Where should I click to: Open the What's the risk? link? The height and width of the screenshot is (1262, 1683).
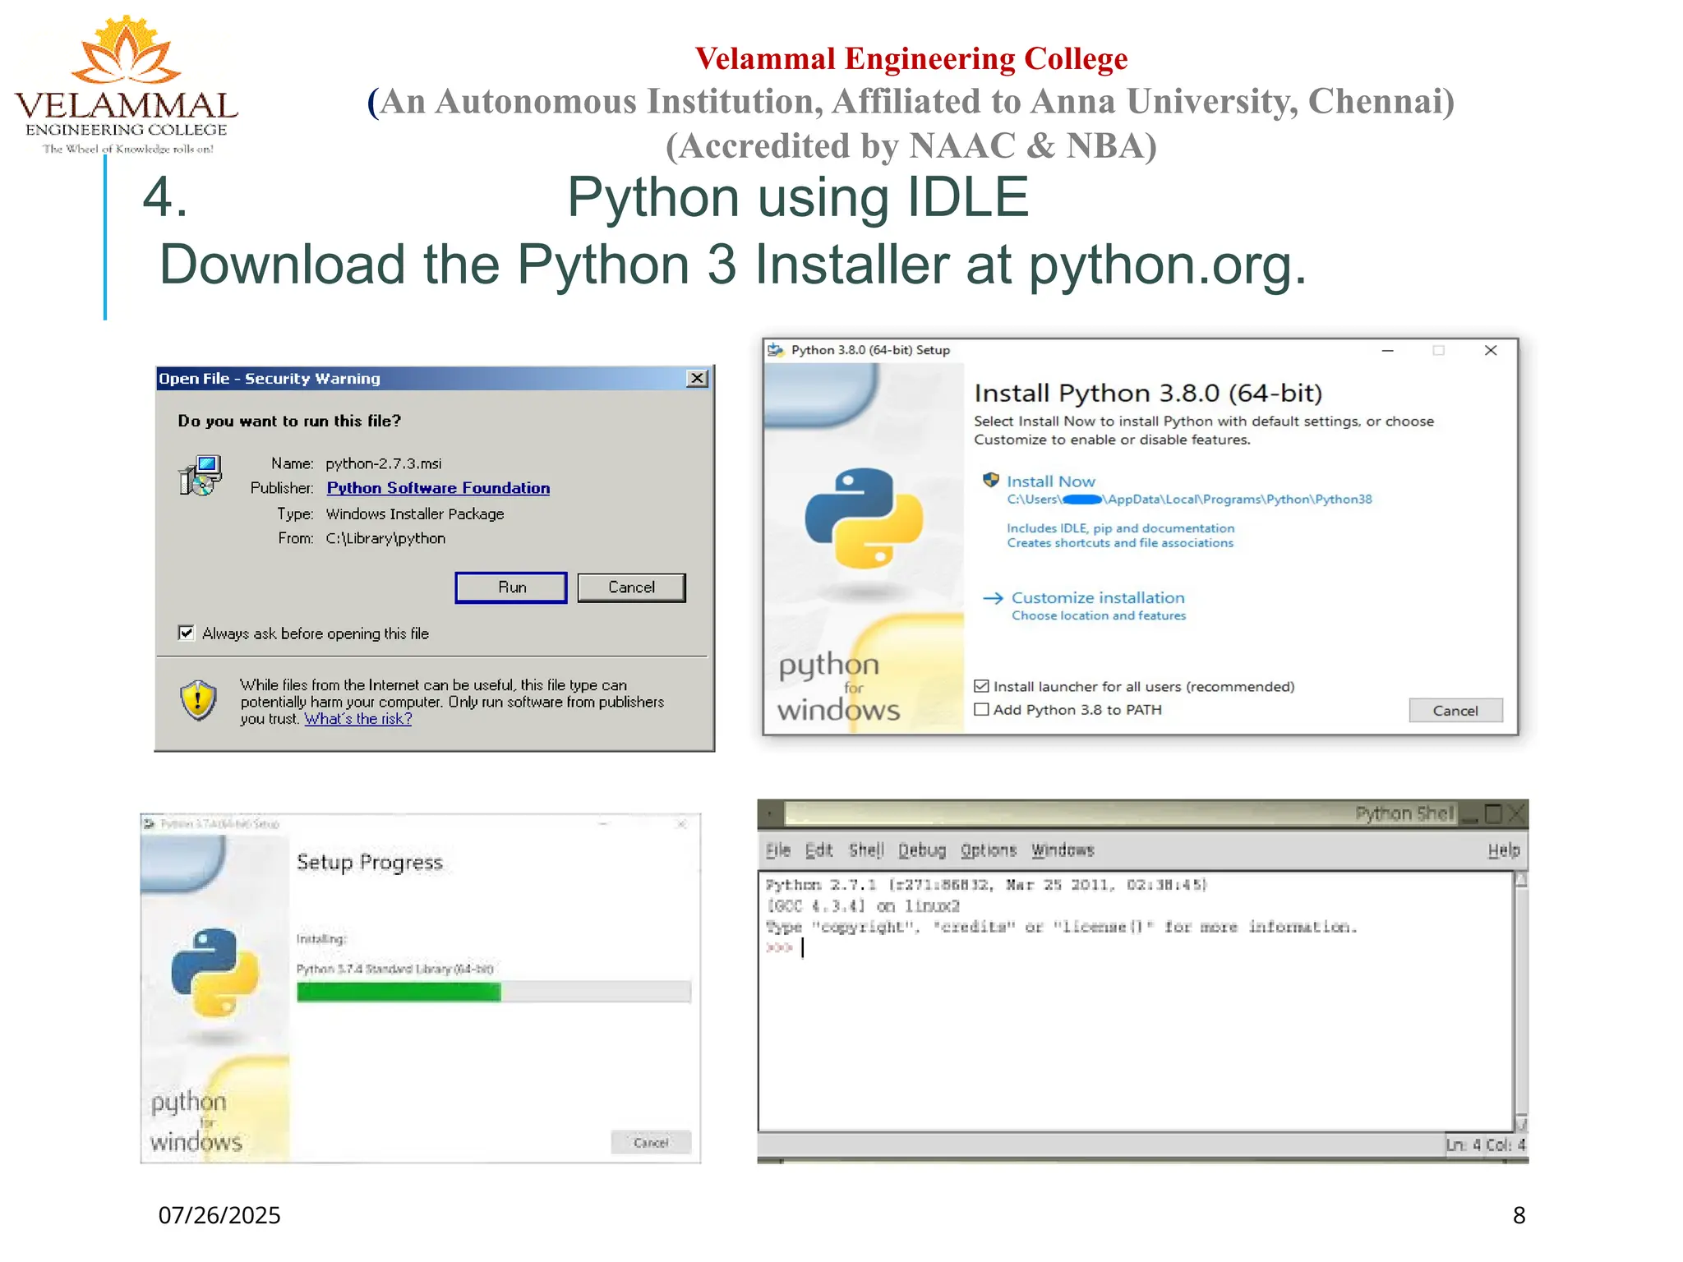point(358,719)
